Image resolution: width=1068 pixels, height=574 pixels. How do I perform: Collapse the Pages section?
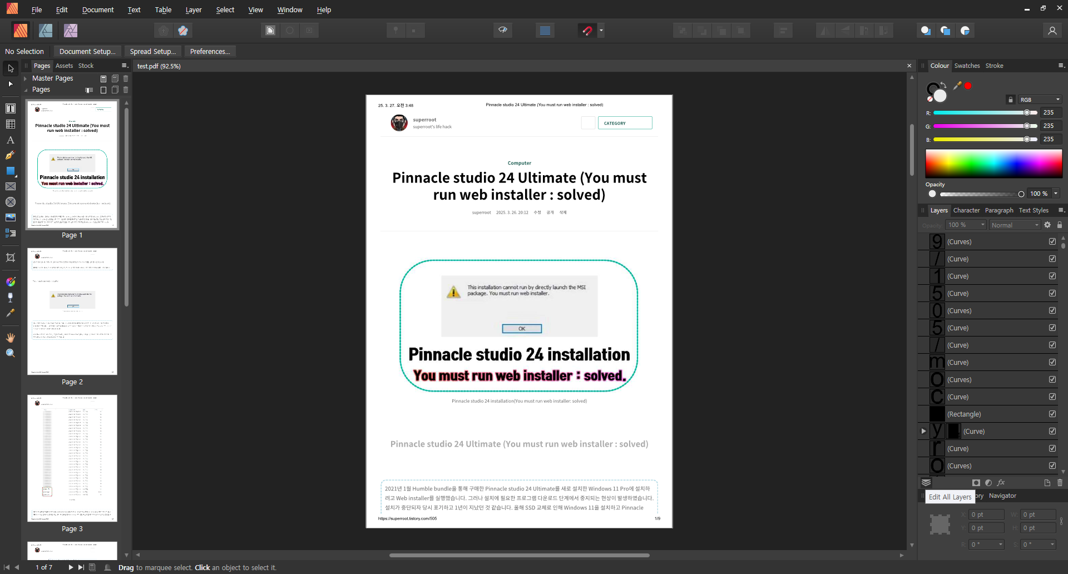26,90
